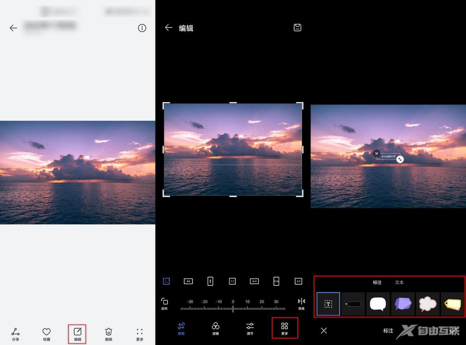Tap the 分享 (Share) icon

click(x=15, y=334)
